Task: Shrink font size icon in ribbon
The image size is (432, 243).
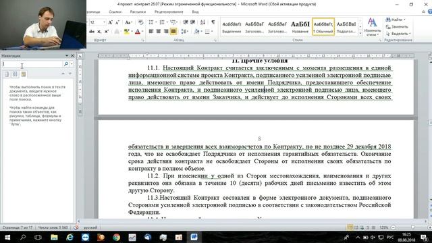Action: [x=117, y=22]
